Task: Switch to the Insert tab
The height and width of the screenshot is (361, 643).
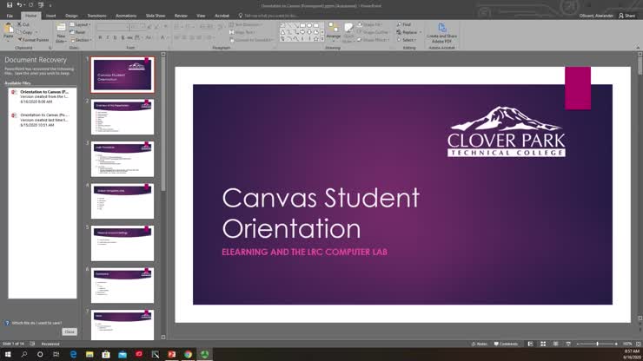Action: click(51, 16)
